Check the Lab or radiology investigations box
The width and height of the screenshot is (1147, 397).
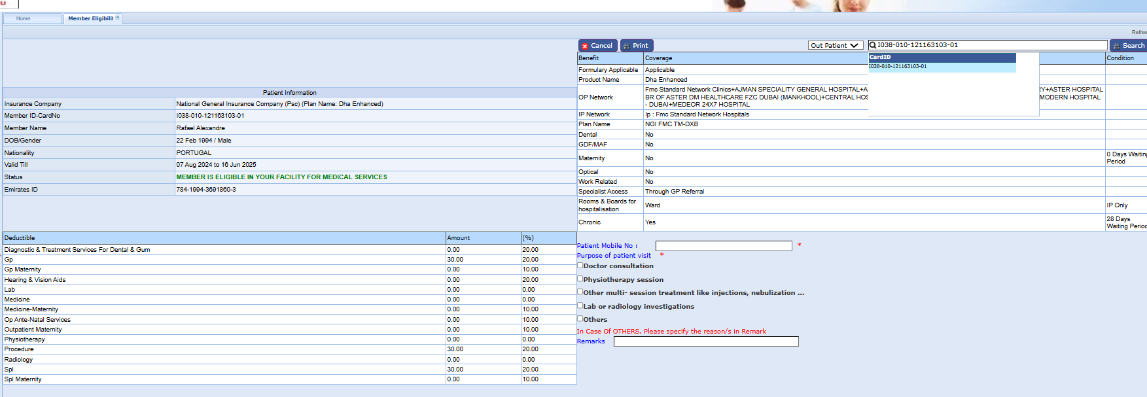580,305
